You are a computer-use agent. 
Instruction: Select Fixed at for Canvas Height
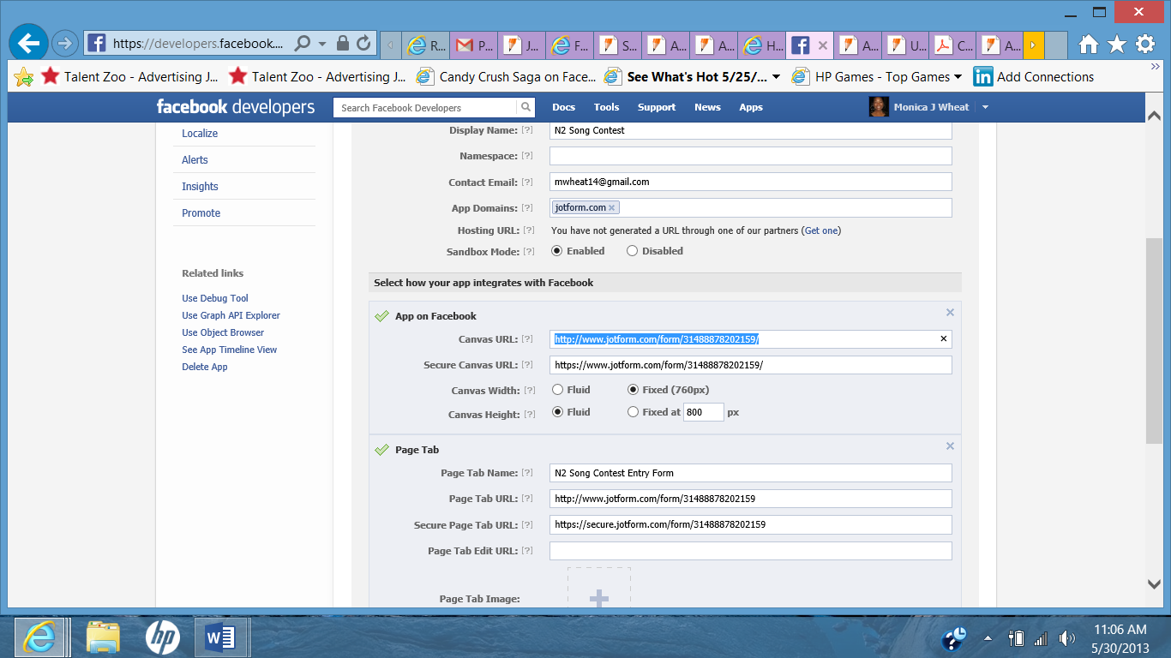(634, 412)
